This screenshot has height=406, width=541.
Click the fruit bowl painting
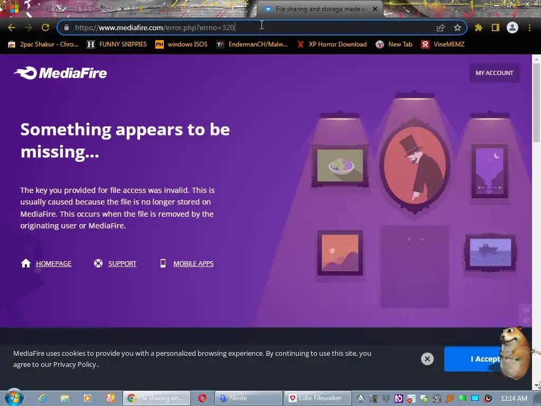[340, 165]
